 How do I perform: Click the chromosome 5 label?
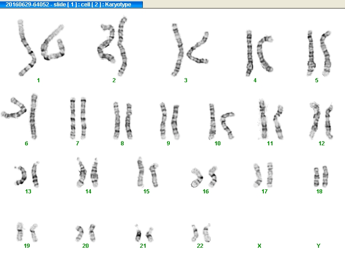pos(317,80)
